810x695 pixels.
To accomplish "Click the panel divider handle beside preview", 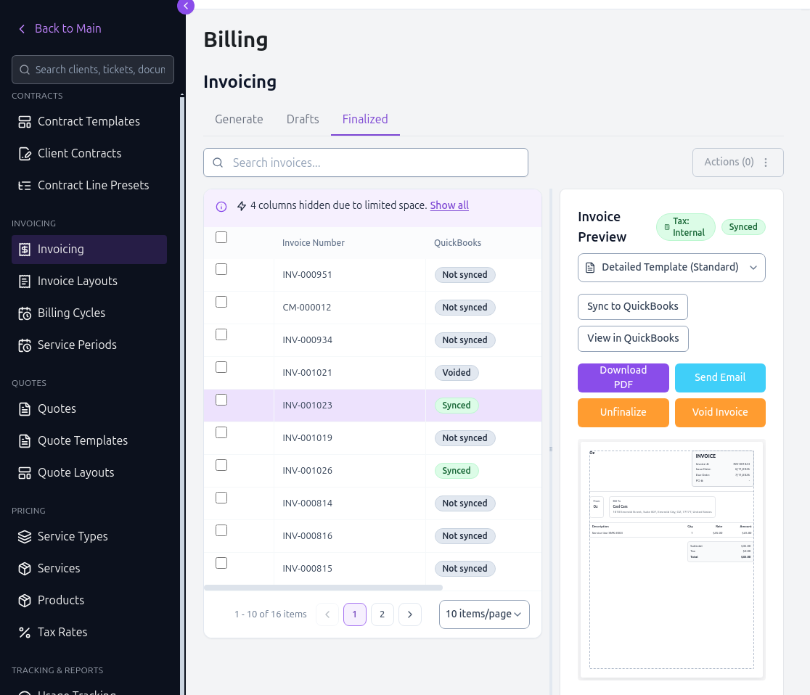I will (551, 449).
